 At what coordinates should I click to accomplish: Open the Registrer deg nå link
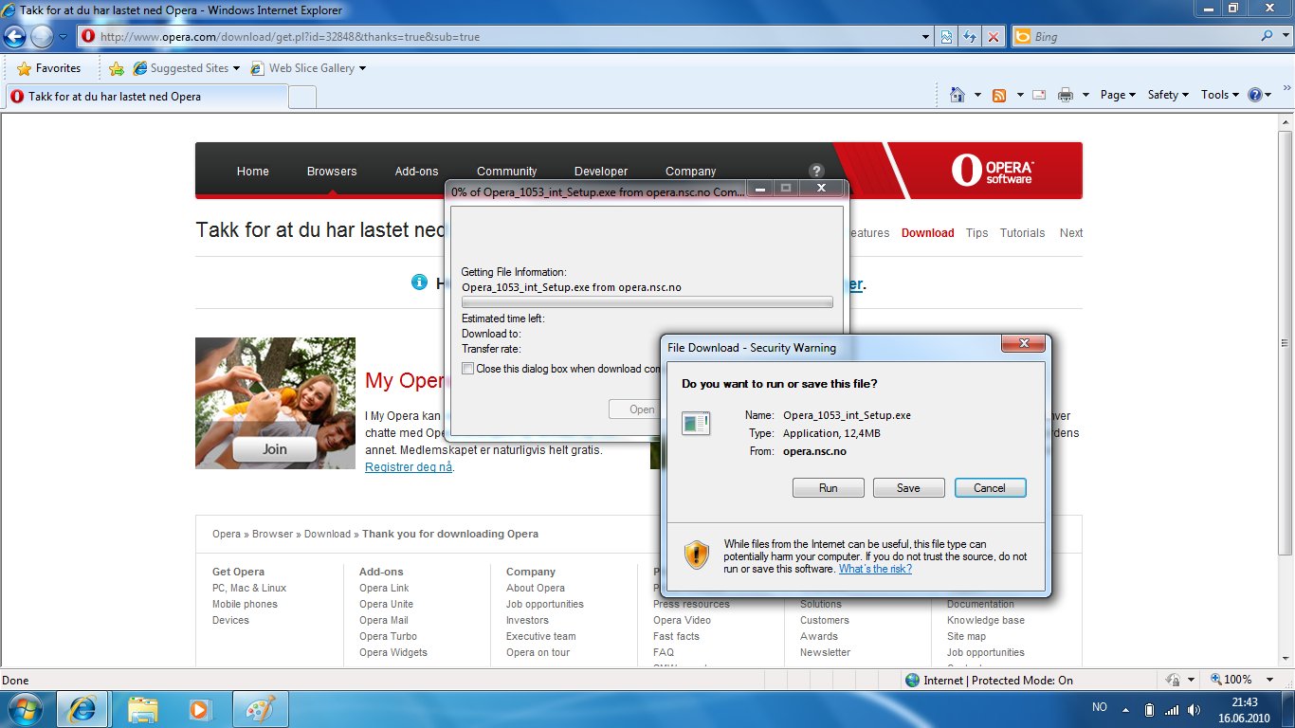point(409,467)
